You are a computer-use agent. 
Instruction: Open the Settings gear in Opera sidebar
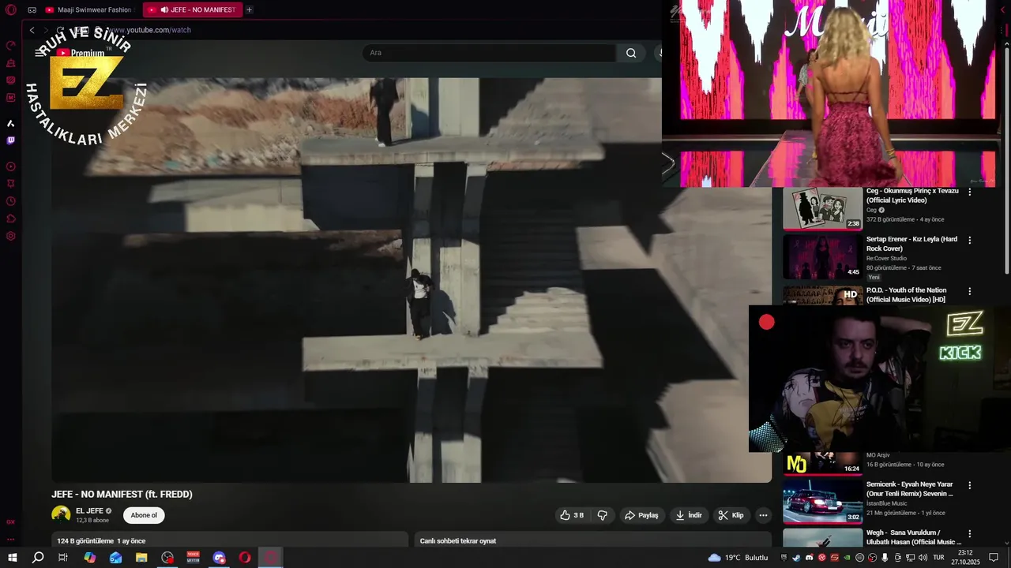coord(11,236)
